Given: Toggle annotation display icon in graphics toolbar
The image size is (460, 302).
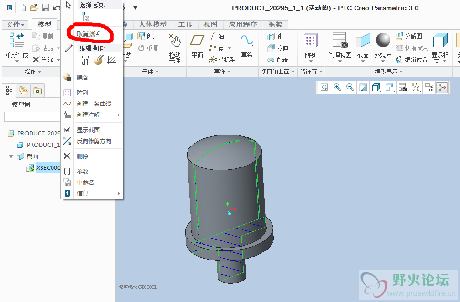Looking at the screenshot, I should (429, 87).
